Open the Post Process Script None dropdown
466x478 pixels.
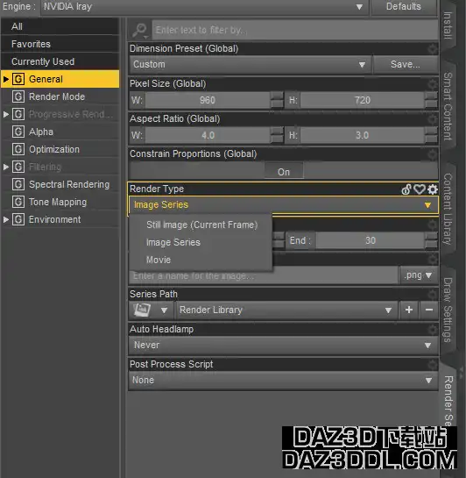[x=284, y=381]
